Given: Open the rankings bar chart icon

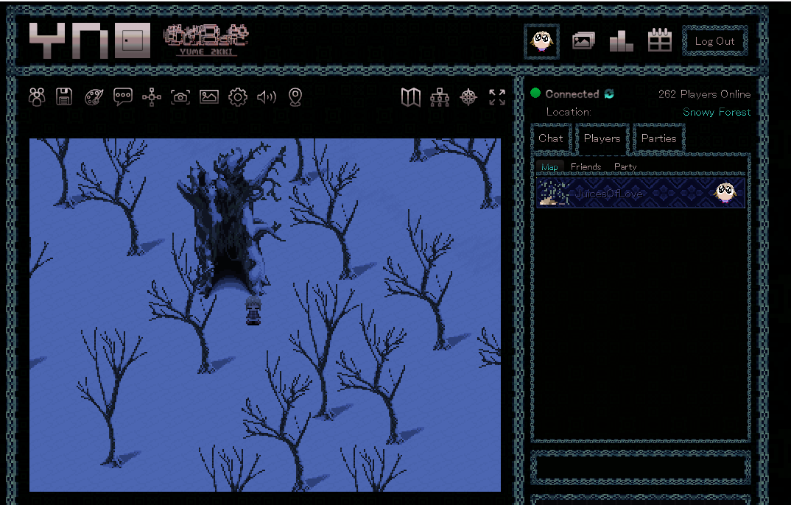Looking at the screenshot, I should point(621,40).
